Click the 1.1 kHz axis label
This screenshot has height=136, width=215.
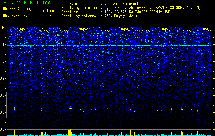tap(3, 44)
